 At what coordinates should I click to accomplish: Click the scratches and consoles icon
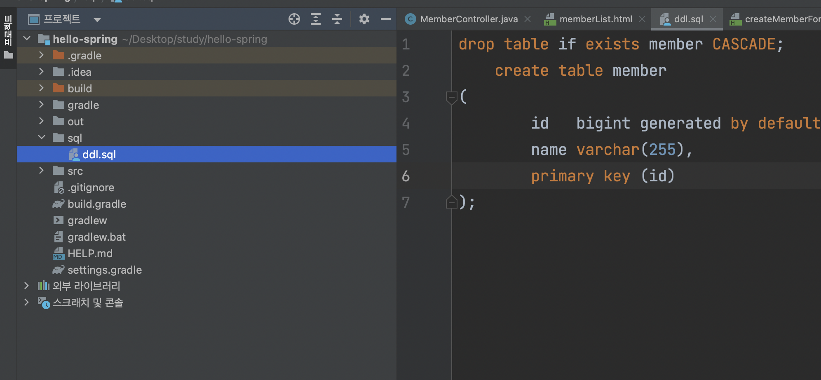pyautogui.click(x=44, y=303)
